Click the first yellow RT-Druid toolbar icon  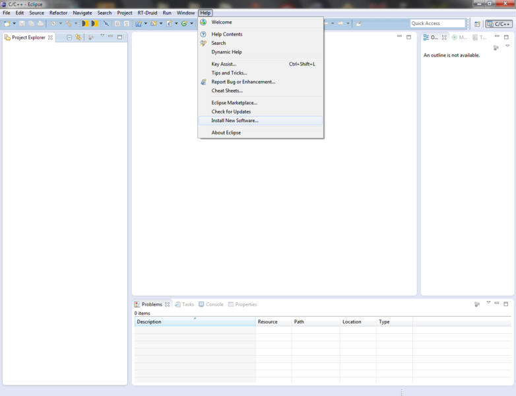pyautogui.click(x=85, y=24)
